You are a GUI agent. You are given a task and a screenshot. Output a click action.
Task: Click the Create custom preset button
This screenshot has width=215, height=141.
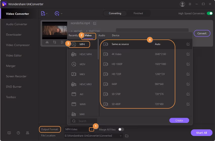(x=179, y=121)
